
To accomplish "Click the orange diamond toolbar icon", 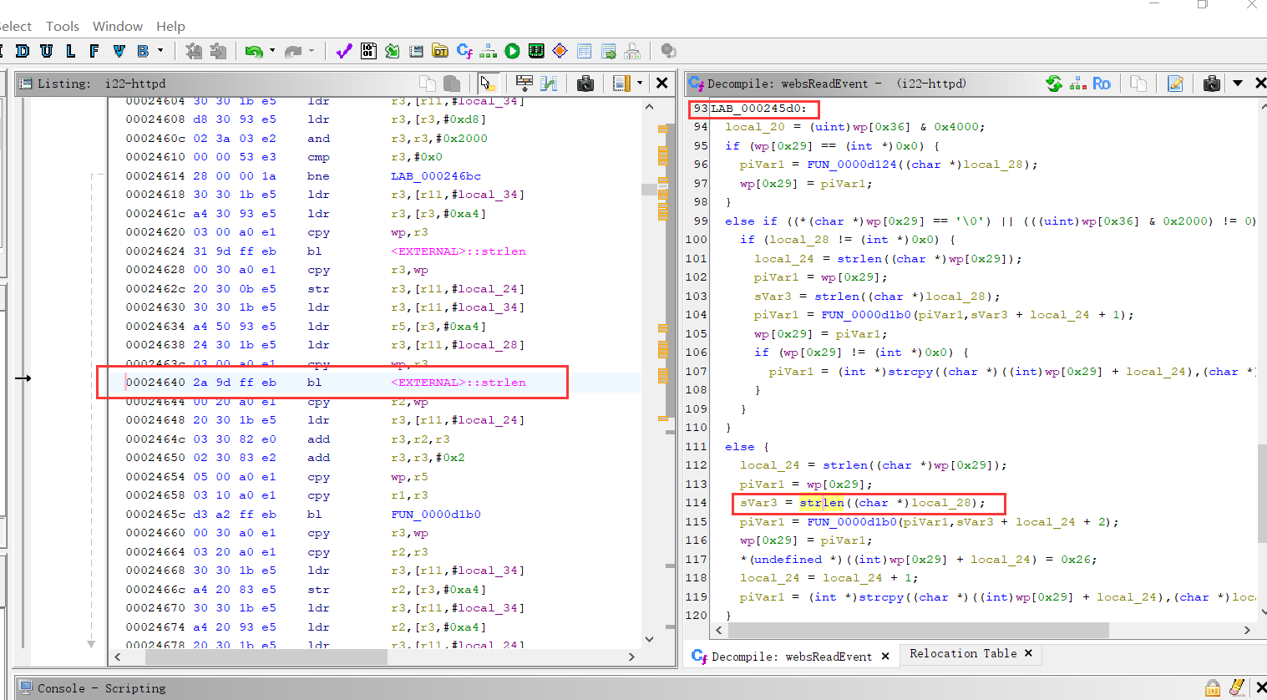I will click(560, 51).
